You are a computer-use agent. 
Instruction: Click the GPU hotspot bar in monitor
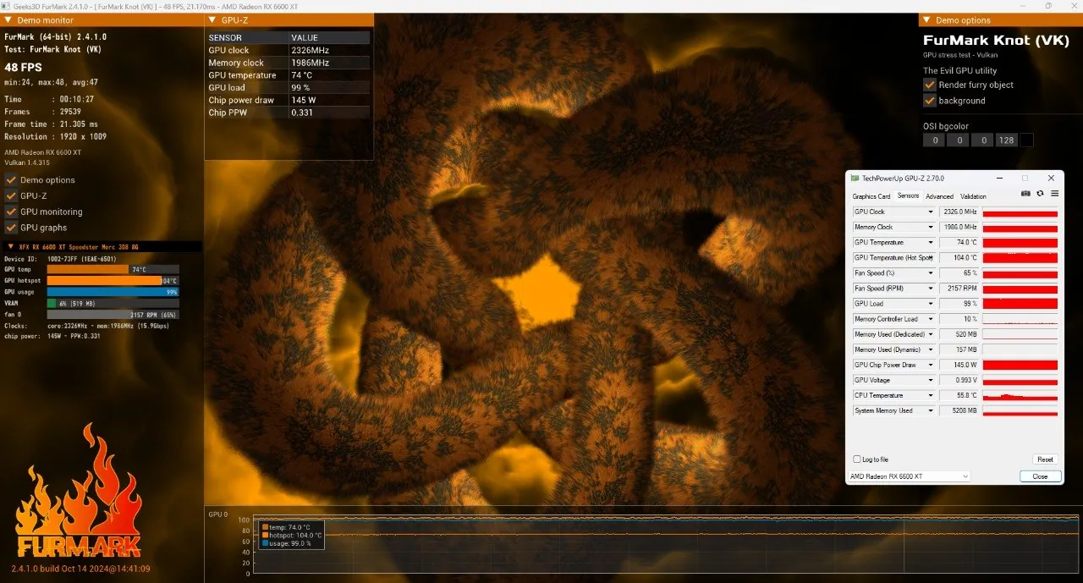113,281
